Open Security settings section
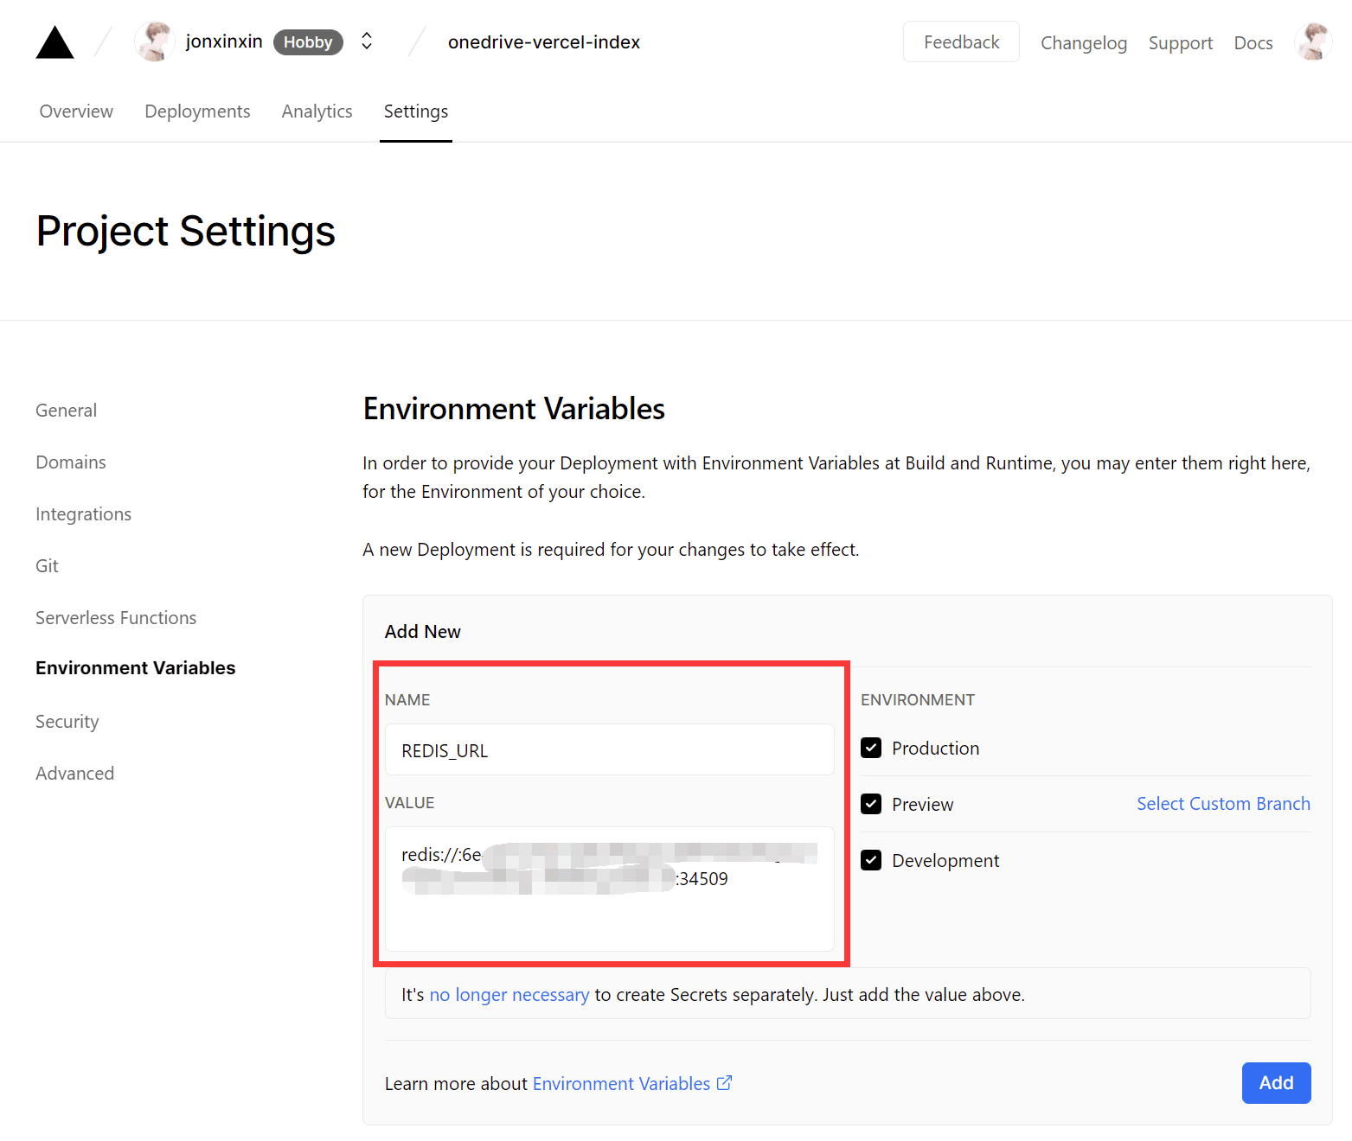The height and width of the screenshot is (1141, 1352). point(67,722)
